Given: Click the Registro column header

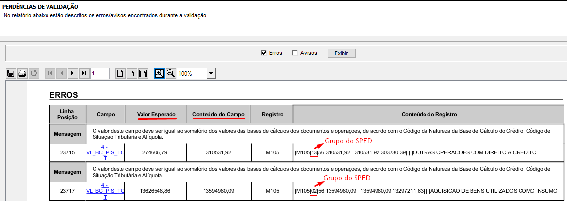Looking at the screenshot, I should (x=272, y=114).
